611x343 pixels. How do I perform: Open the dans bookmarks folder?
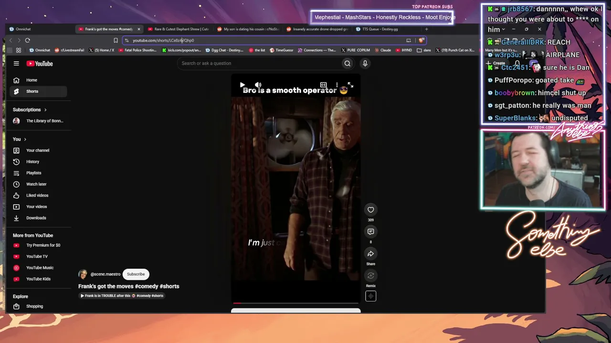(424, 50)
